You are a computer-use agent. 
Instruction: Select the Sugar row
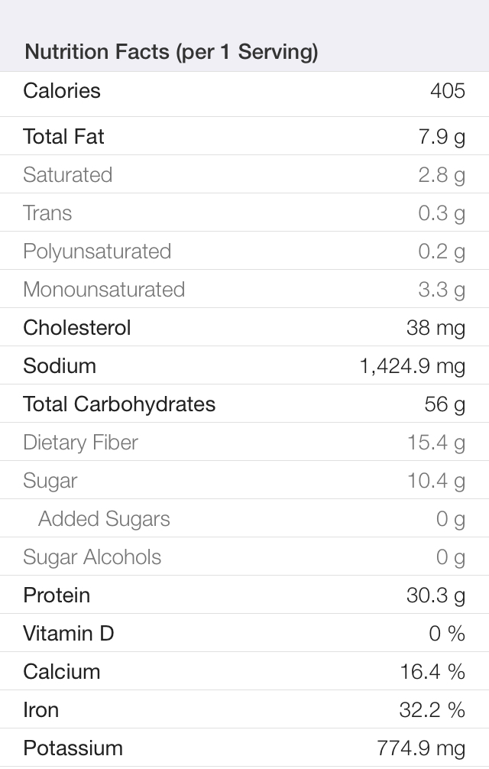point(244,480)
